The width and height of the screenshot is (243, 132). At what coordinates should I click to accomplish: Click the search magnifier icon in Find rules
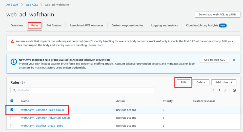click(14, 90)
